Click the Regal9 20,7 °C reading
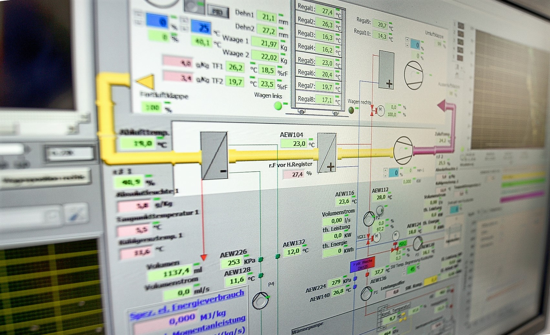550x335 pixels. click(380, 24)
